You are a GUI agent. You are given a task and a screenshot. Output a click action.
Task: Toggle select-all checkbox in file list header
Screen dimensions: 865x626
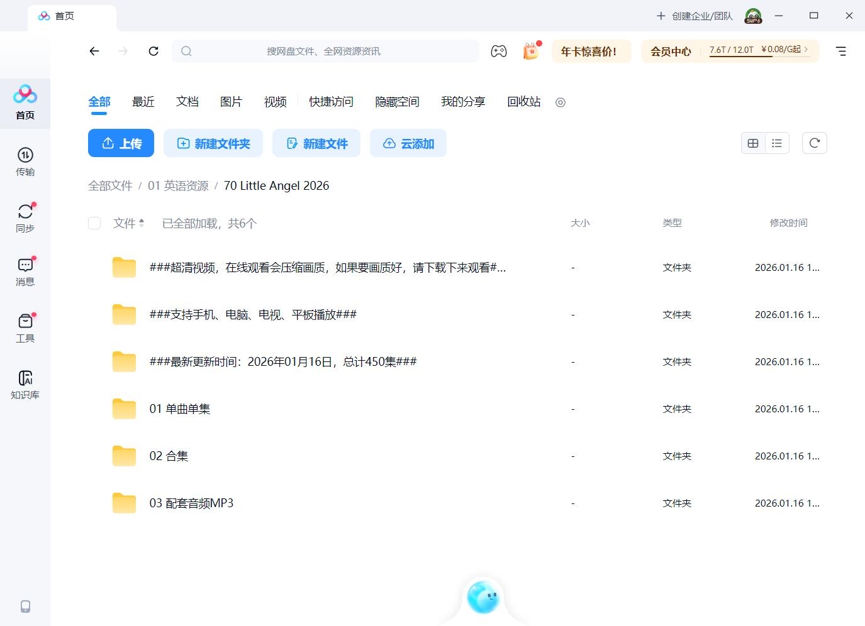pos(94,223)
